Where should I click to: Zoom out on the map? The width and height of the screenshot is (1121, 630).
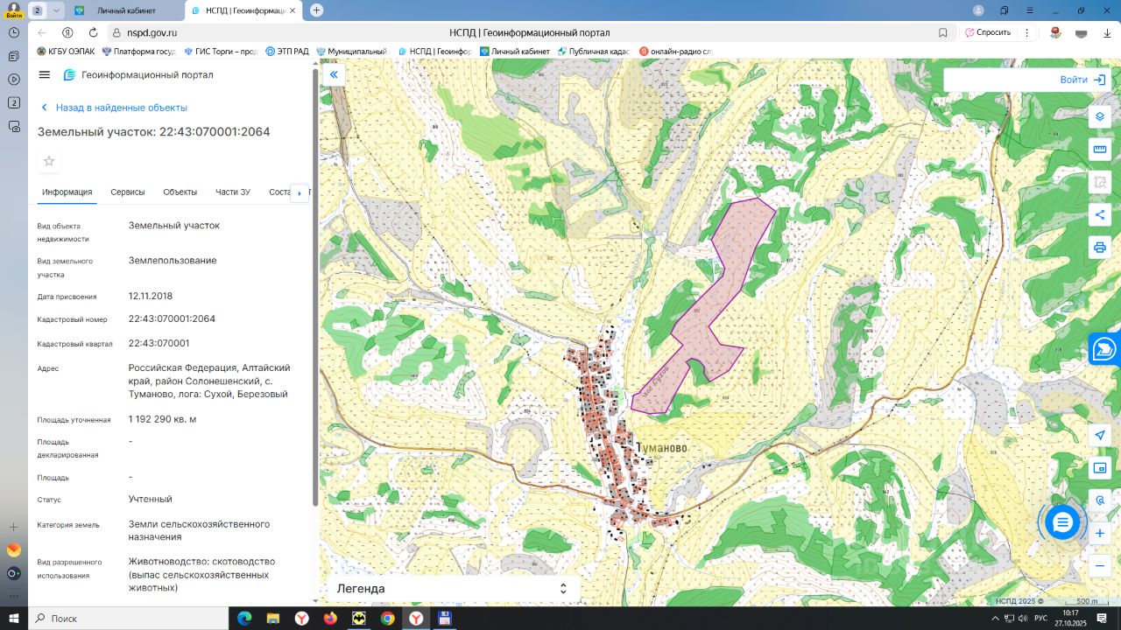pyautogui.click(x=1100, y=566)
